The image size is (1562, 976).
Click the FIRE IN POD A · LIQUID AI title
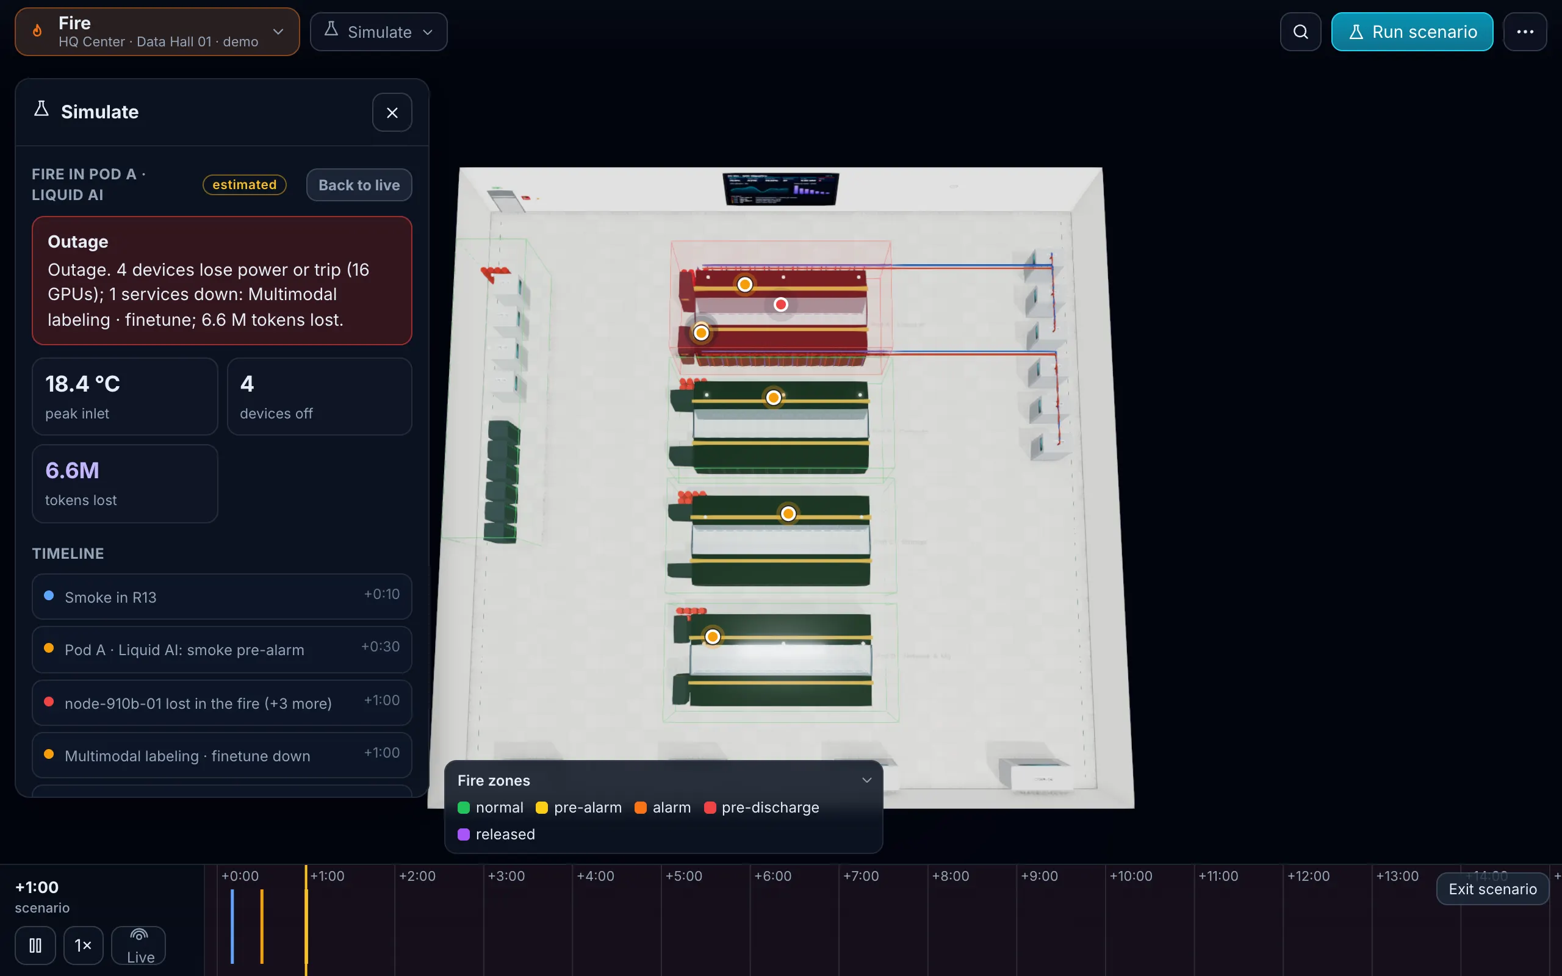(x=88, y=185)
